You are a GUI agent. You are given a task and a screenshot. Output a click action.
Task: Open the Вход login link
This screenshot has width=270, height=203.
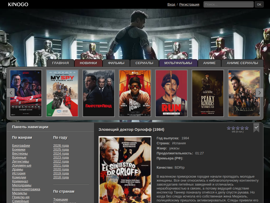(171, 4)
